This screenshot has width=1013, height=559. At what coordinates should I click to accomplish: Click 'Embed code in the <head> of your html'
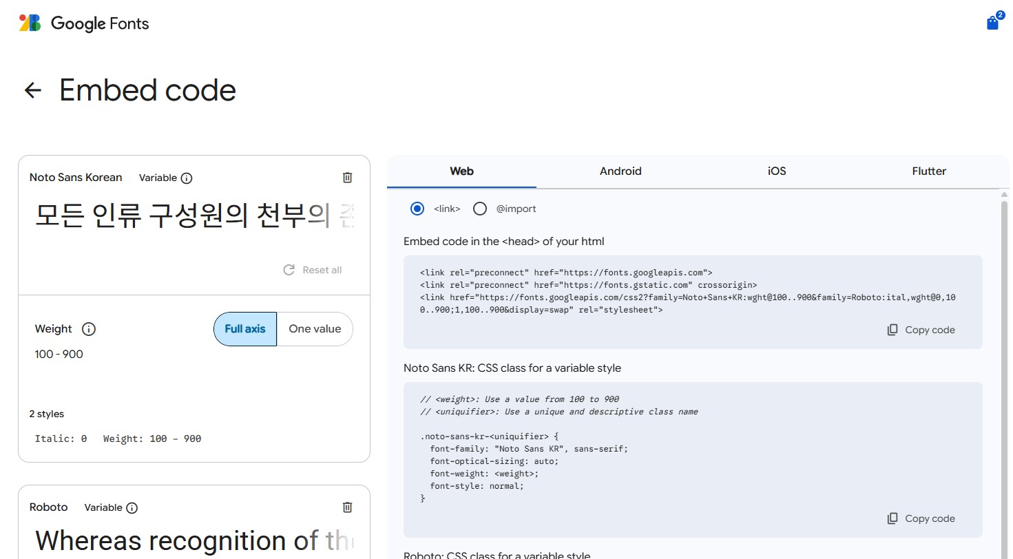504,242
